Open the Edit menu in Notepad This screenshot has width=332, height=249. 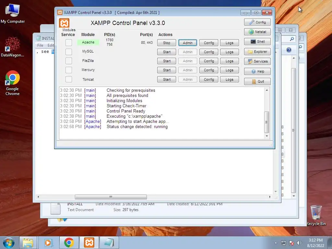tap(51, 45)
